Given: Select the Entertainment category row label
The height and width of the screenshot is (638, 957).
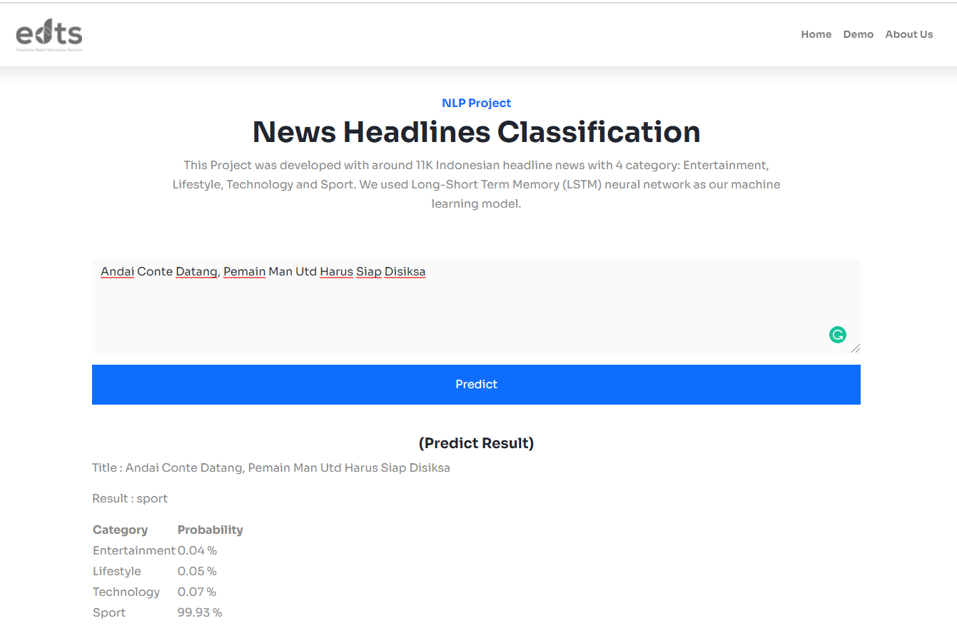Looking at the screenshot, I should click(133, 550).
